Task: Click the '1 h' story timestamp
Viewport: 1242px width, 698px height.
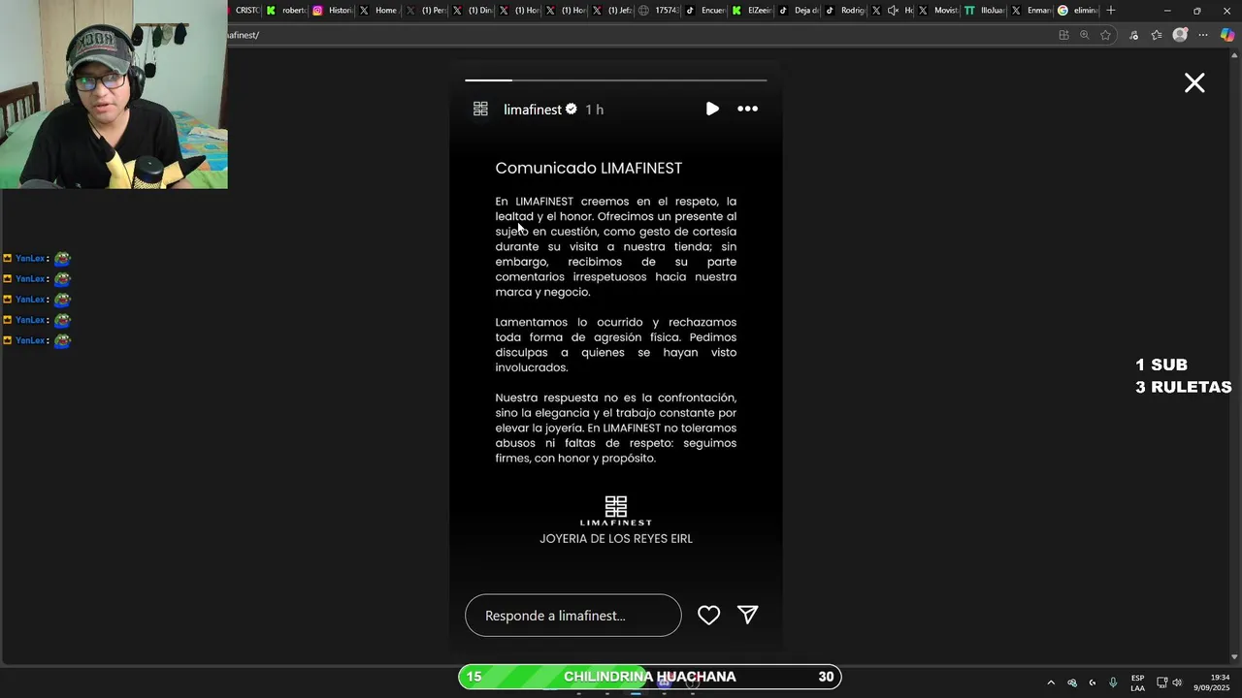Action: pos(594,110)
